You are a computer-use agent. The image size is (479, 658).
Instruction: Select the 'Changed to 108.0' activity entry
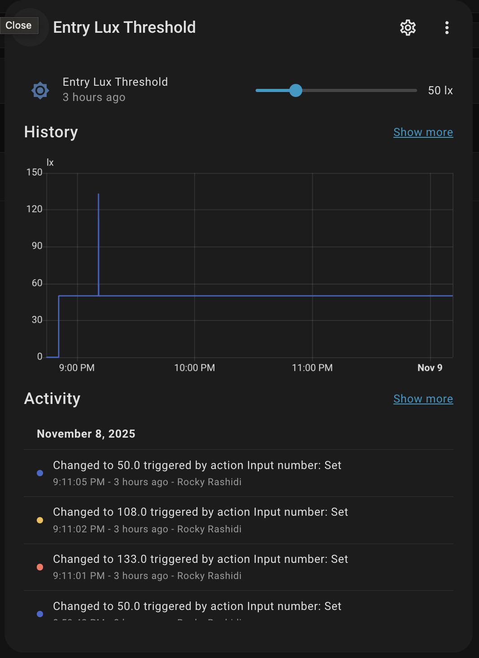(x=200, y=512)
